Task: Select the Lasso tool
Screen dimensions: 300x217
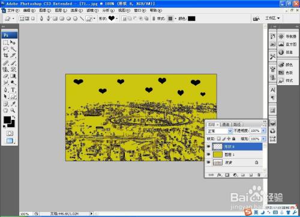Action: [5, 49]
